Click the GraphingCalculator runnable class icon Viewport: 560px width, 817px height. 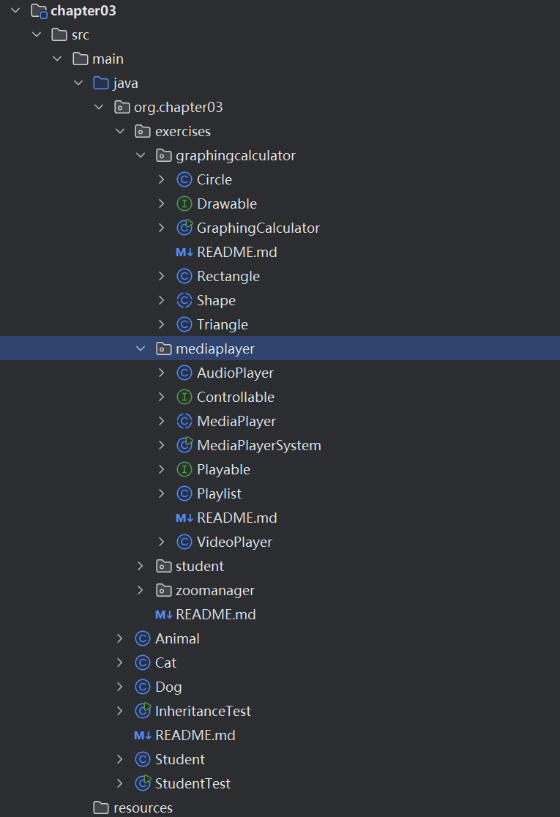[x=184, y=228]
